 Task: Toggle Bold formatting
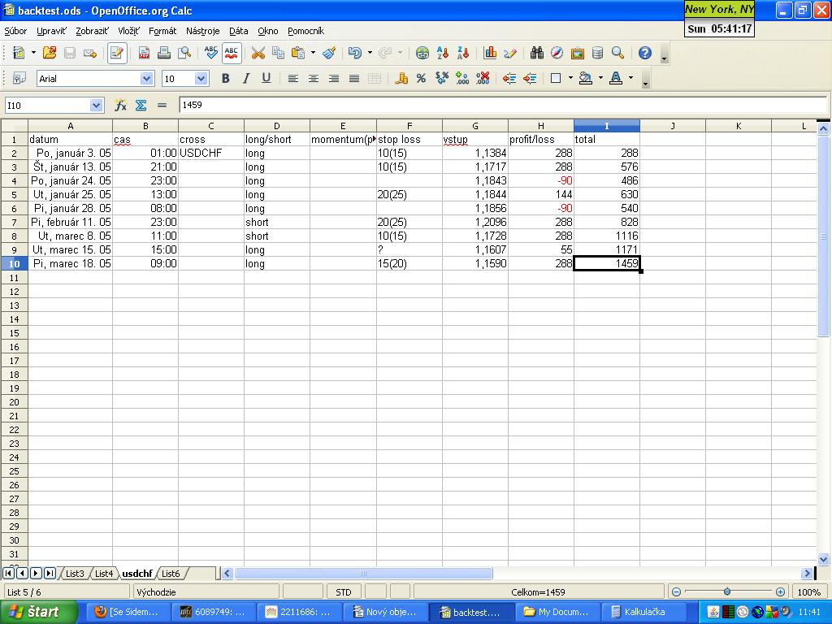(225, 78)
